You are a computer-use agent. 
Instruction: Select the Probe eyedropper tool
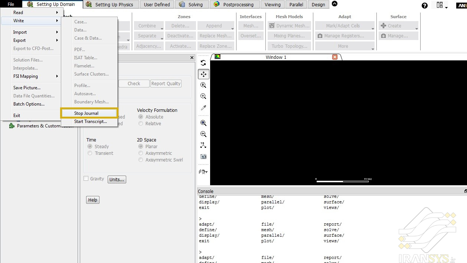(x=203, y=108)
